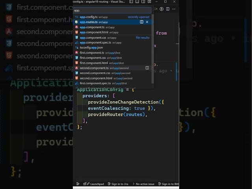Click Sign in to Jira
The width and height of the screenshot is (252, 189).
pos(118,184)
